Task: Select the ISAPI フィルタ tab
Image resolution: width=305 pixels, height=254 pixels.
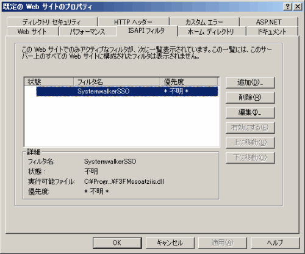Action: tap(147, 31)
